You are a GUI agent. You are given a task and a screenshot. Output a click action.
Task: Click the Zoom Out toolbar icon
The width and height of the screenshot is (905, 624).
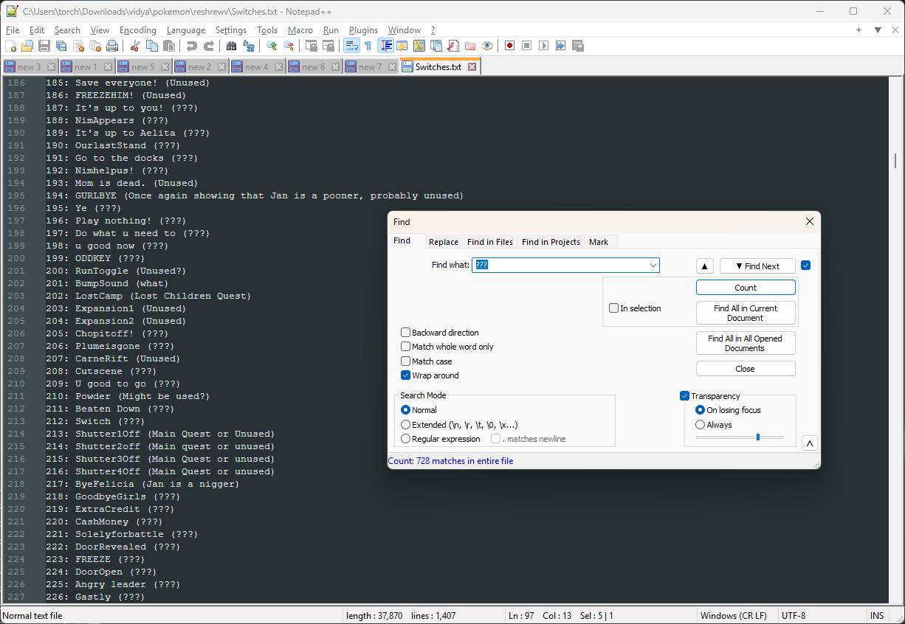(x=289, y=46)
